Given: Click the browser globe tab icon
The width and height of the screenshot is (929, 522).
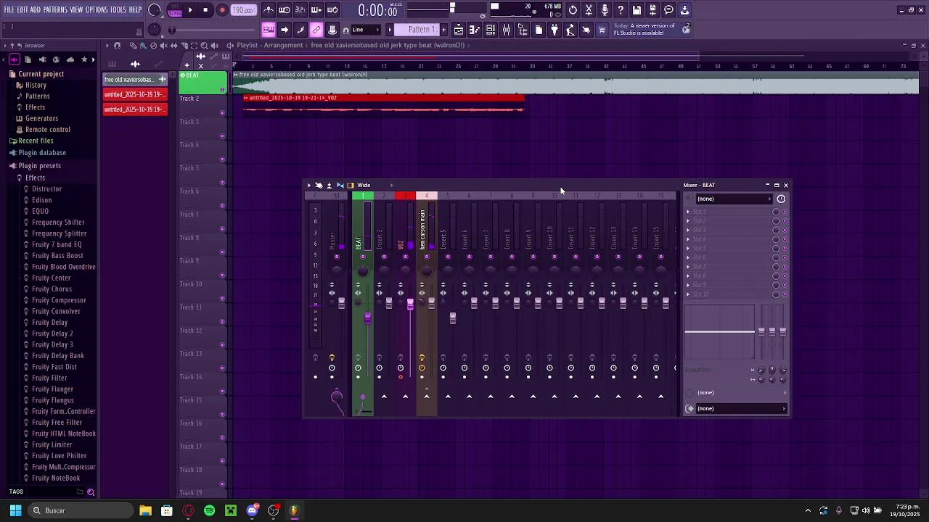Looking at the screenshot, I should pos(56,59).
